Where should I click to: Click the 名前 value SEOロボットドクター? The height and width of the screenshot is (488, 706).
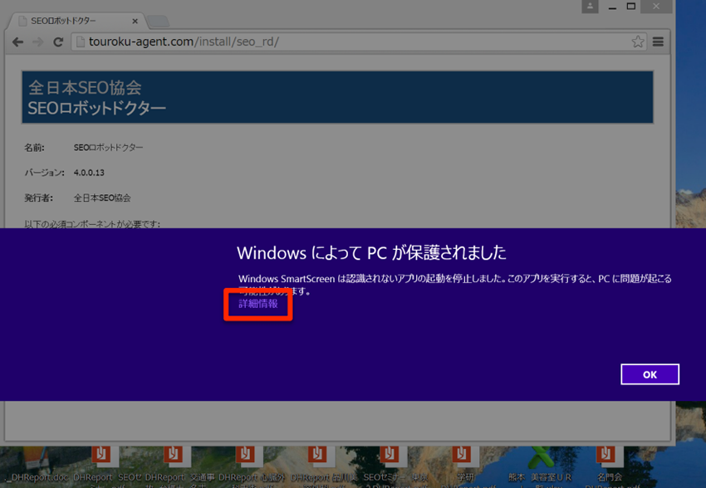tap(109, 148)
